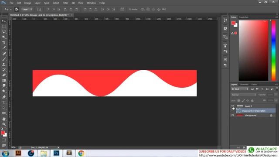Viewport: 279px width, 157px height.
Task: Hide the Background layer
Action: [232, 115]
